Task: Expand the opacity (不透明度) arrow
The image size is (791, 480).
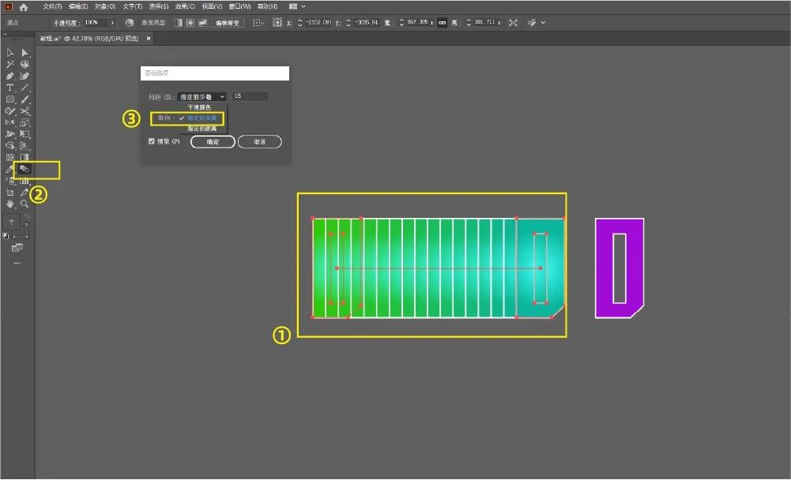Action: click(x=113, y=23)
